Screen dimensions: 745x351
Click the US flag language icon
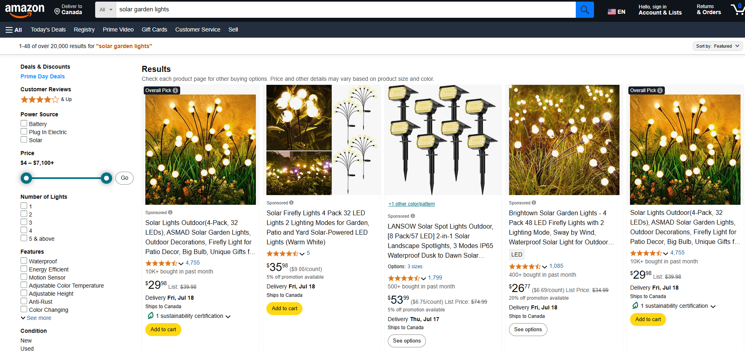[x=611, y=12]
